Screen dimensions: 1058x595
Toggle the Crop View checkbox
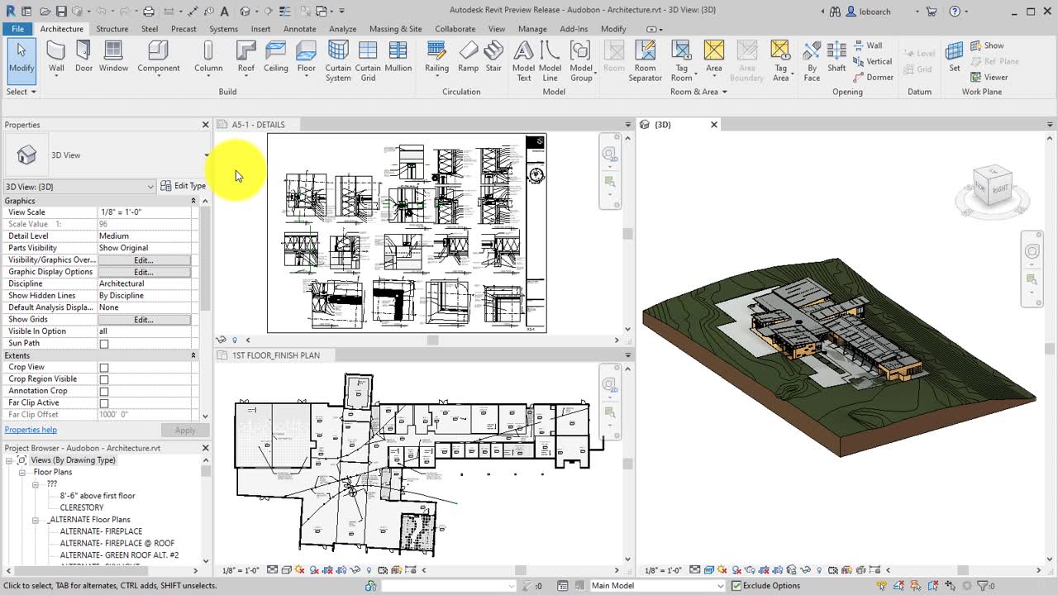pyautogui.click(x=104, y=368)
